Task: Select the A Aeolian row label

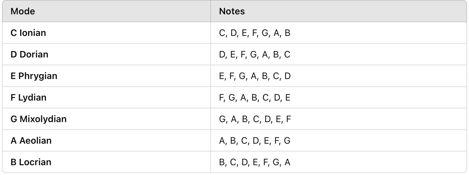Action: [31, 141]
